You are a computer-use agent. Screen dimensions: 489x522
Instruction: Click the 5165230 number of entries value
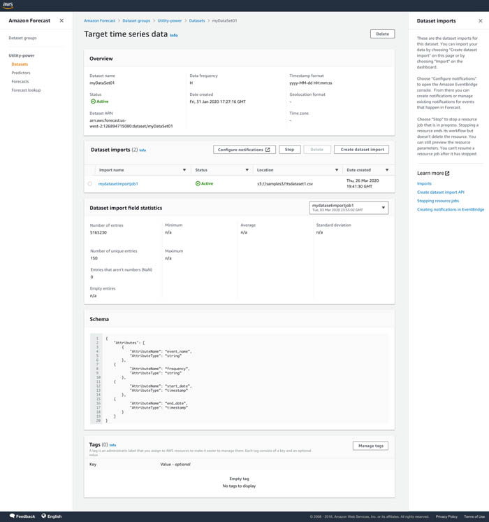pyautogui.click(x=98, y=232)
